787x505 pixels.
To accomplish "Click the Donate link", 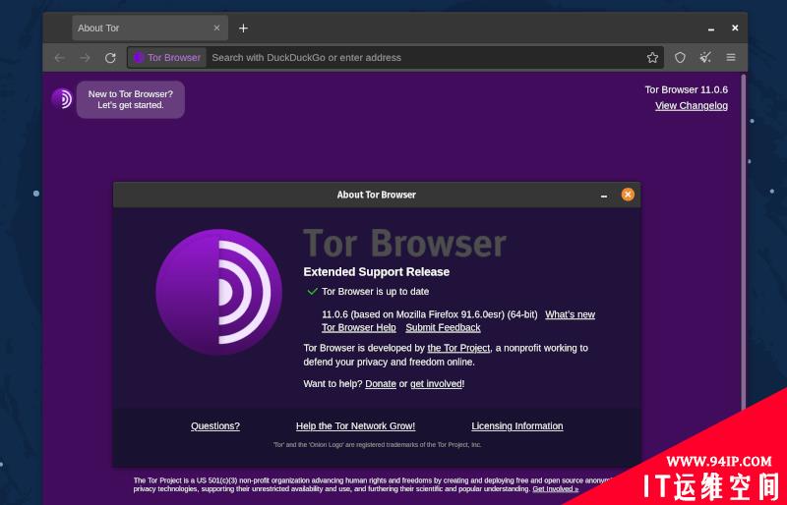I will coord(381,383).
